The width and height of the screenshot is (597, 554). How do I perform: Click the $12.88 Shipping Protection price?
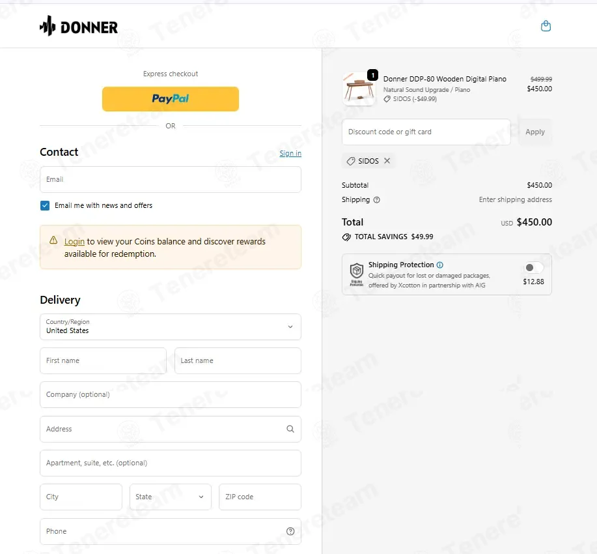click(x=533, y=282)
